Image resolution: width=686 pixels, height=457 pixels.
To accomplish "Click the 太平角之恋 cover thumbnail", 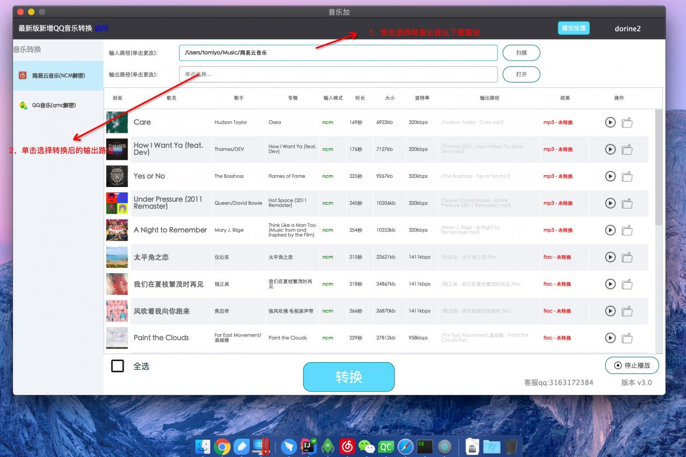I will click(117, 257).
